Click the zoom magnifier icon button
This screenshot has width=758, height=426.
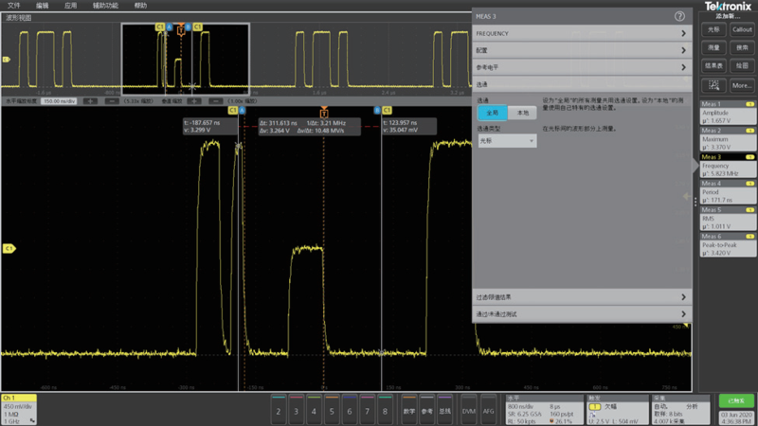[x=714, y=85]
